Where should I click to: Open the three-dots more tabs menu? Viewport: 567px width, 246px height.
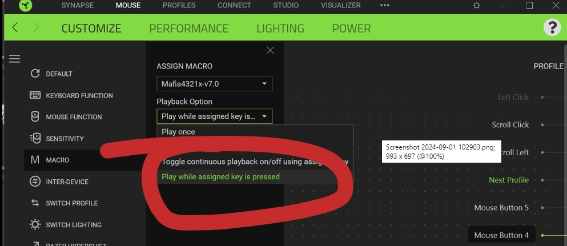click(385, 5)
